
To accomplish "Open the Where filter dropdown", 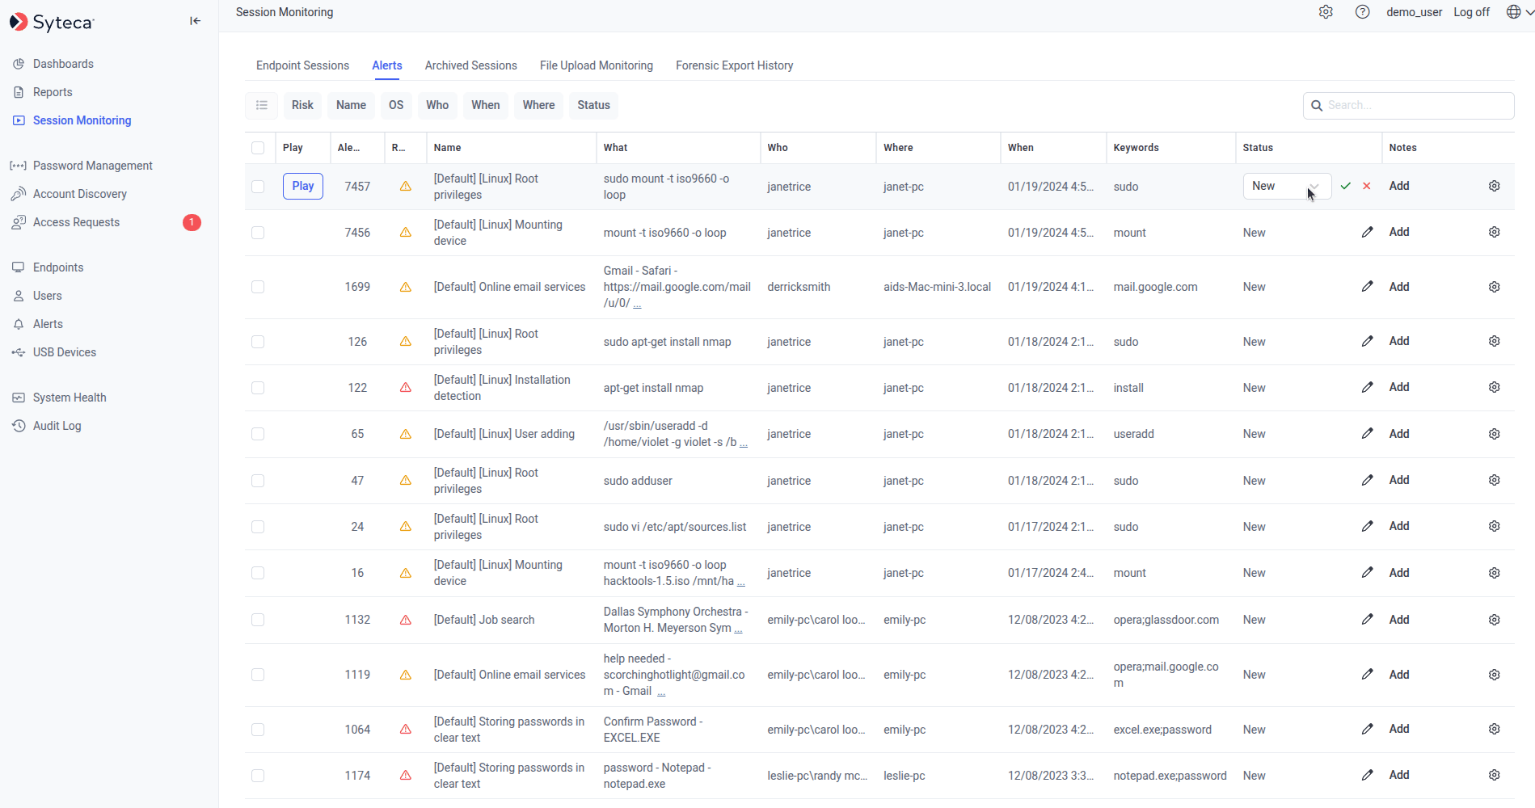I will point(538,105).
